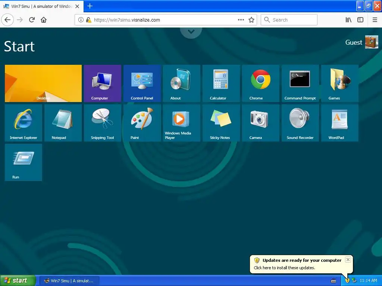Launch the Snipping Tool tile
Screen dimensions: 382x286
[103, 123]
